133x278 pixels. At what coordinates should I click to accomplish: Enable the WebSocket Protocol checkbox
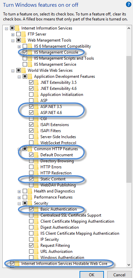31,143
